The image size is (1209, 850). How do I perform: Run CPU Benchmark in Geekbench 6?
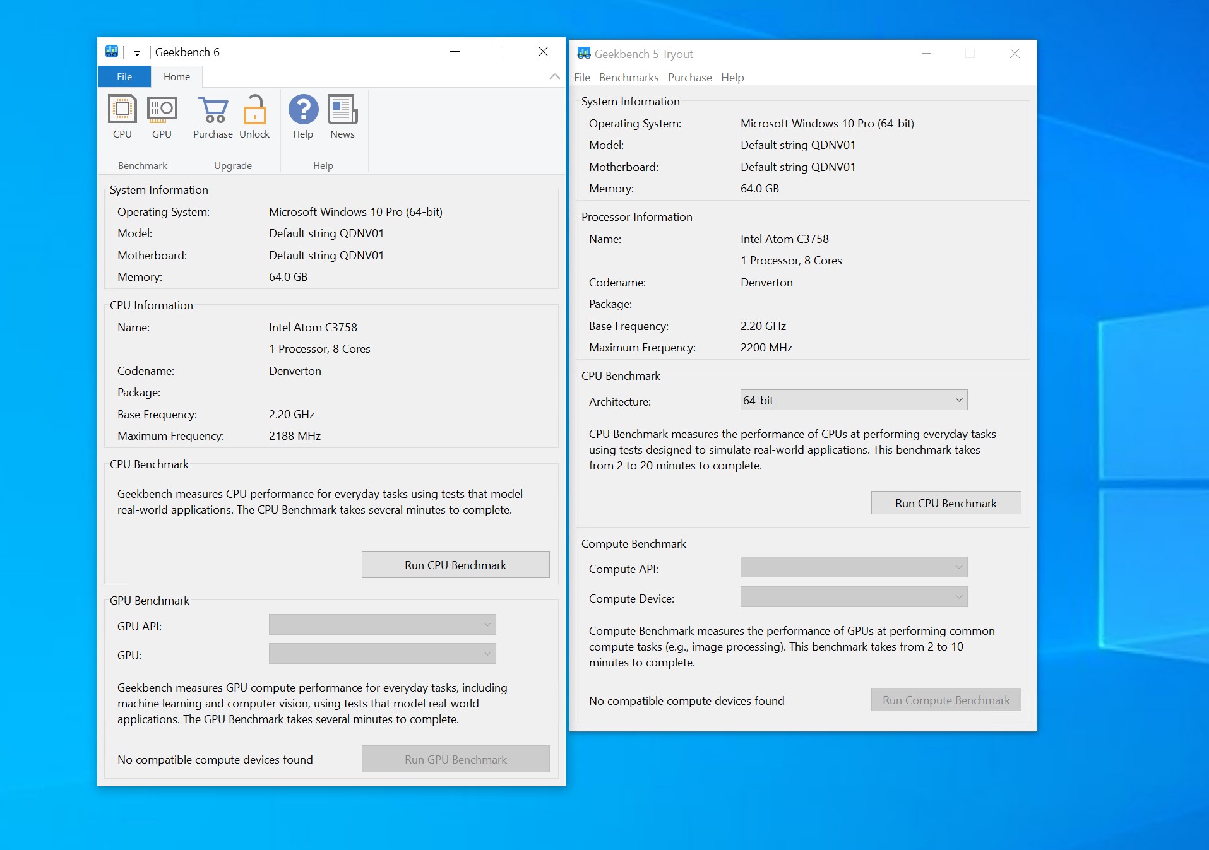coord(455,565)
